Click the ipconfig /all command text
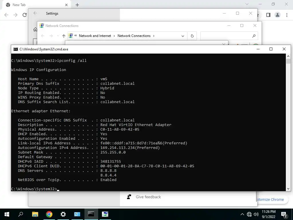The width and height of the screenshot is (293, 220). [72, 61]
